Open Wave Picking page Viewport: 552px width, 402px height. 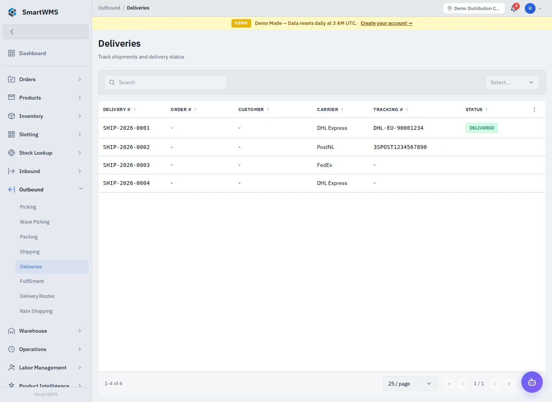click(x=52, y=222)
